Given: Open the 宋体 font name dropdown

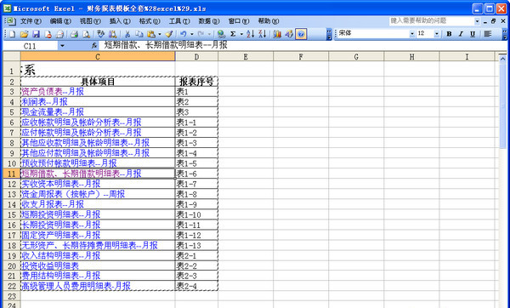Looking at the screenshot, I should click(x=411, y=34).
